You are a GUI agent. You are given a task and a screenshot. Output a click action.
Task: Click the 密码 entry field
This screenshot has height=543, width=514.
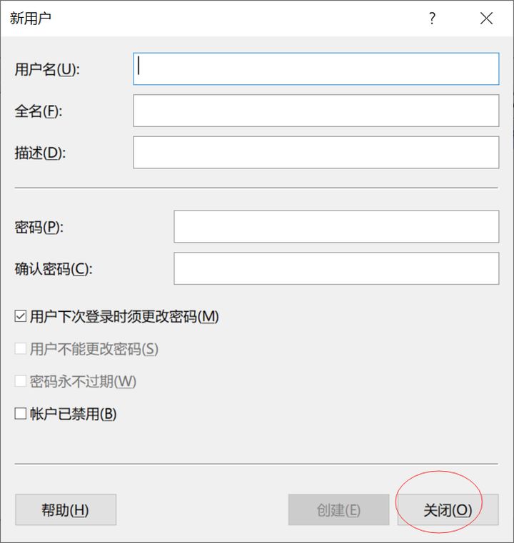pos(336,227)
